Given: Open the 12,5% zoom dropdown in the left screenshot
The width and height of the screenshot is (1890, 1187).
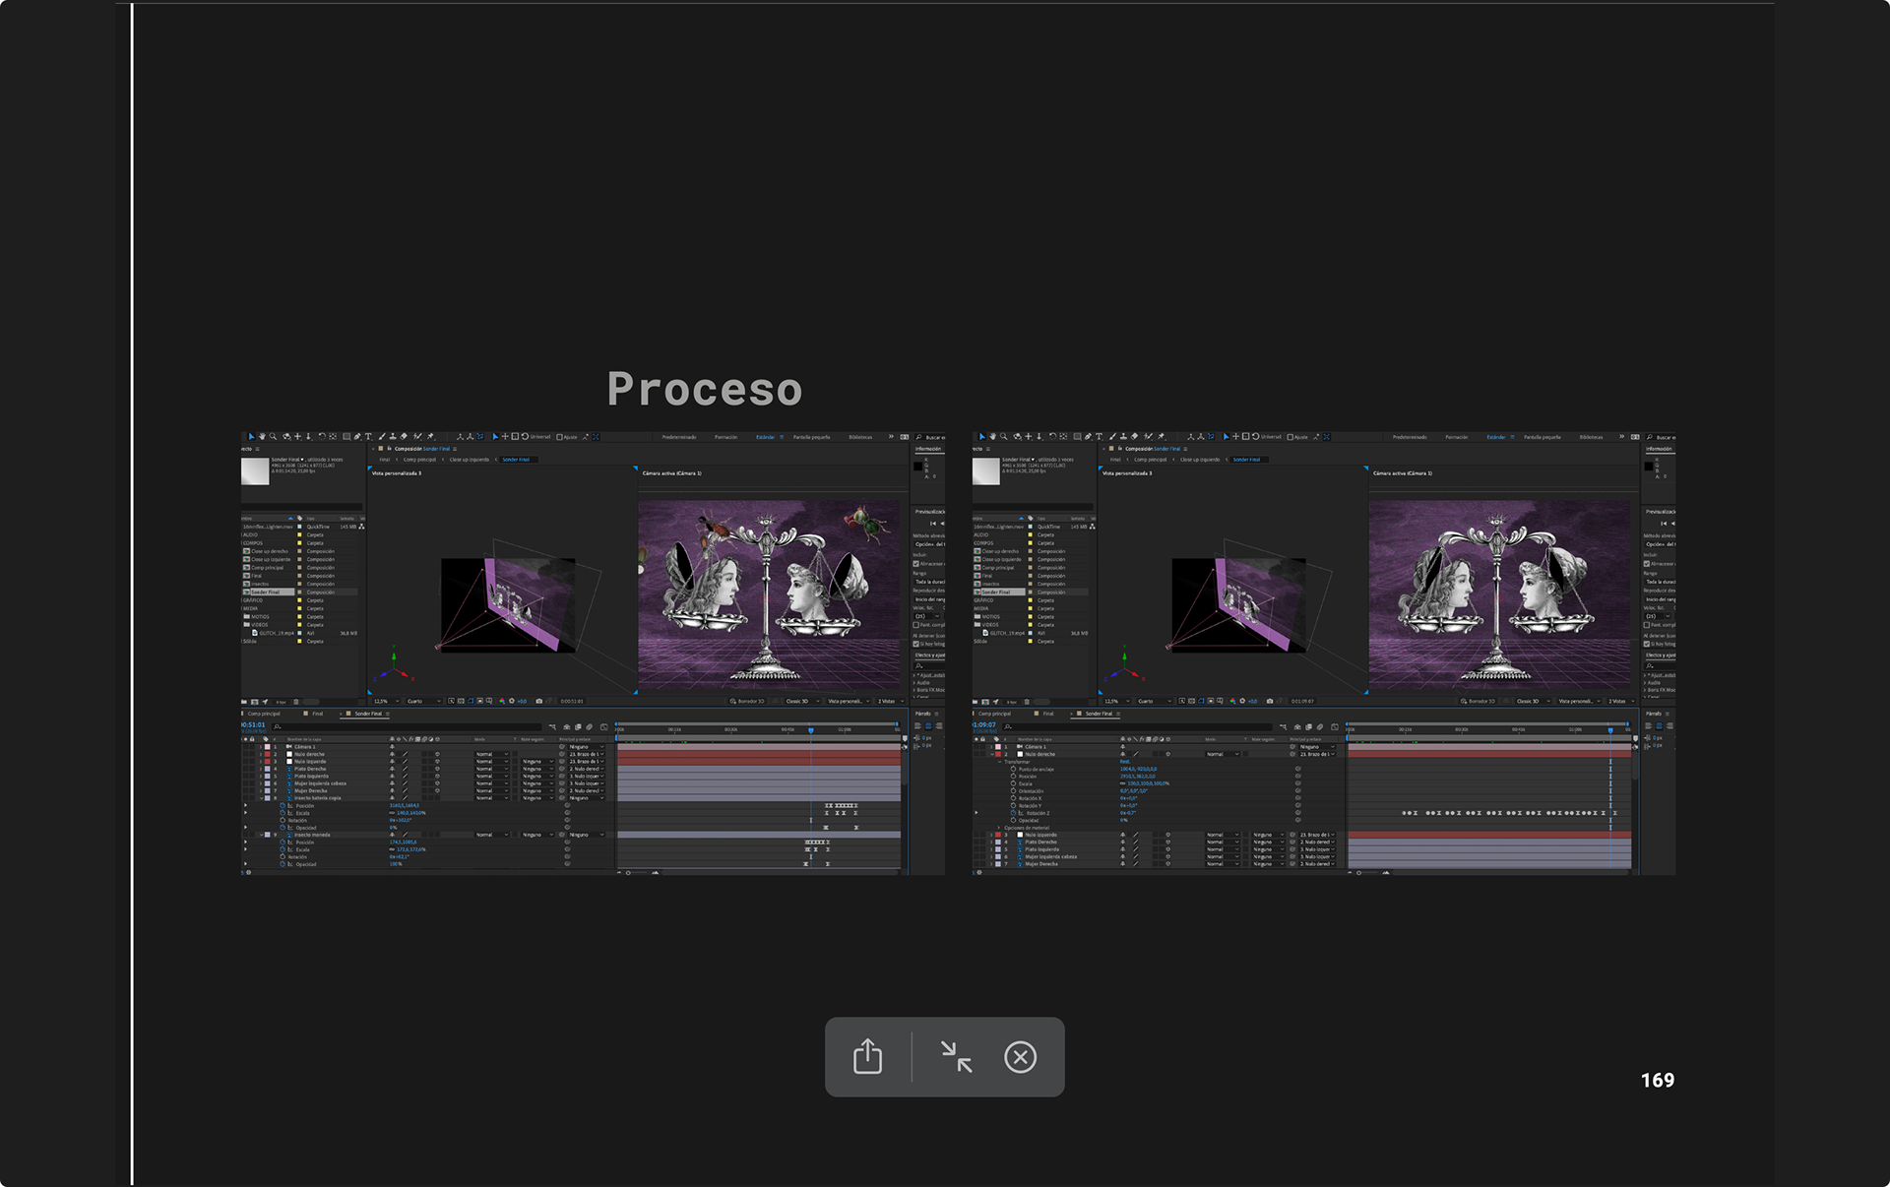Looking at the screenshot, I should 384,701.
